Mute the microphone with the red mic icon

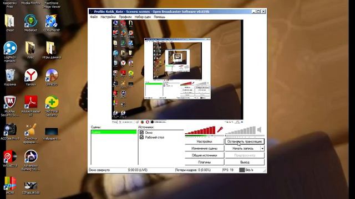220,129
